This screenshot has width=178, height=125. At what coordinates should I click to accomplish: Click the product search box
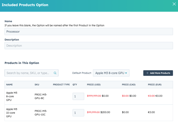tap(29, 73)
